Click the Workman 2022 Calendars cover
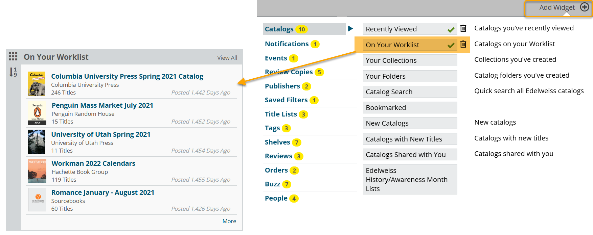Screen dimensions: 593x235 coord(37,171)
